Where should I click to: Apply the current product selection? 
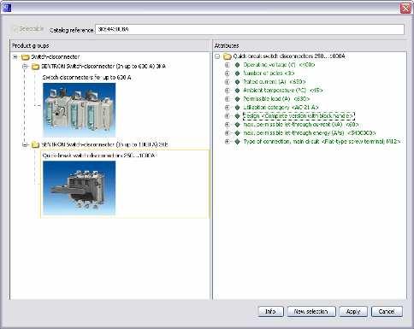pyautogui.click(x=353, y=311)
